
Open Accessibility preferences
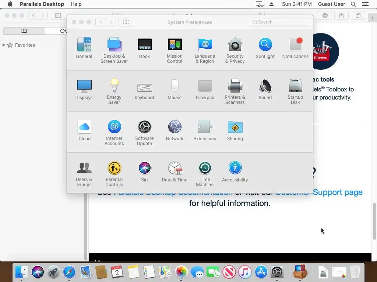coord(235,172)
